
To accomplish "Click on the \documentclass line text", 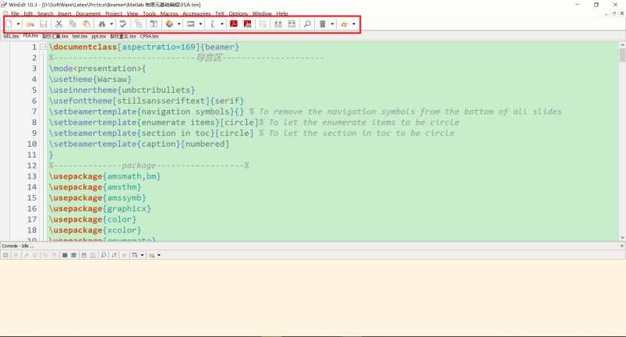I will [144, 47].
